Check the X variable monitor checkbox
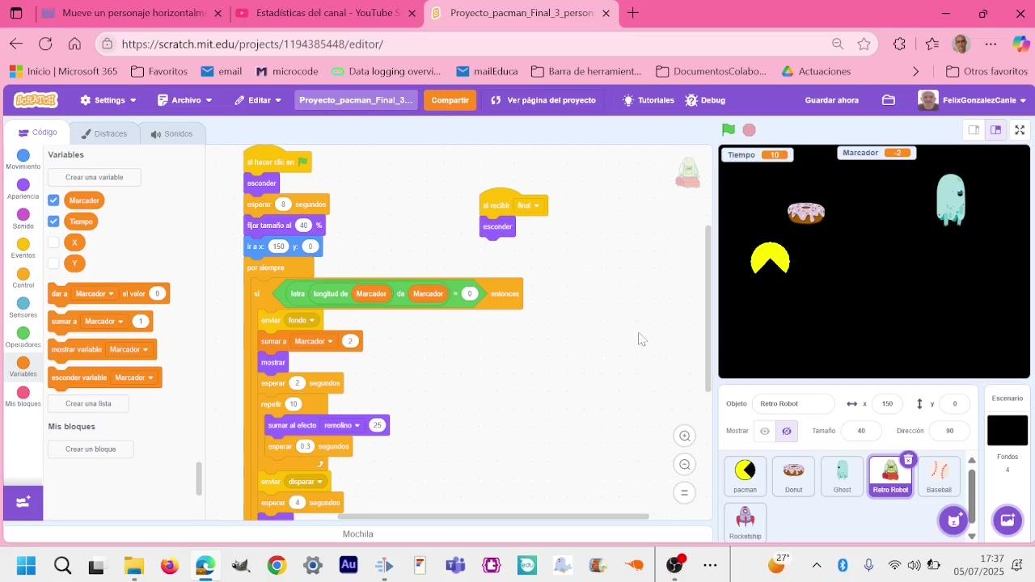 click(53, 242)
